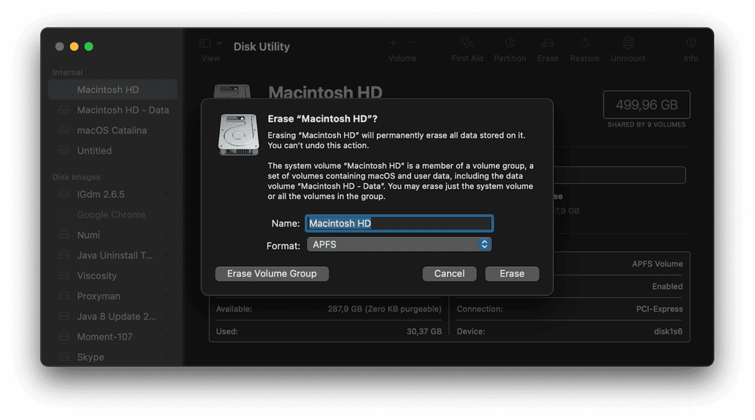Open the Format APFS dropdown

[x=399, y=244]
